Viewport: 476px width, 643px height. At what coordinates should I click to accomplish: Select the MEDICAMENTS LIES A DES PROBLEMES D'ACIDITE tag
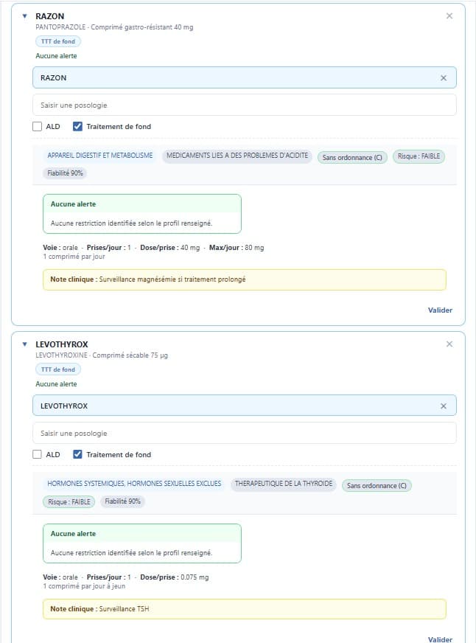(237, 156)
